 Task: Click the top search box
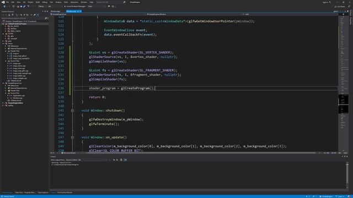pos(110,2)
